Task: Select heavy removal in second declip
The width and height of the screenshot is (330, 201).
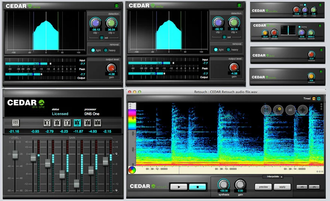Action: click(228, 50)
